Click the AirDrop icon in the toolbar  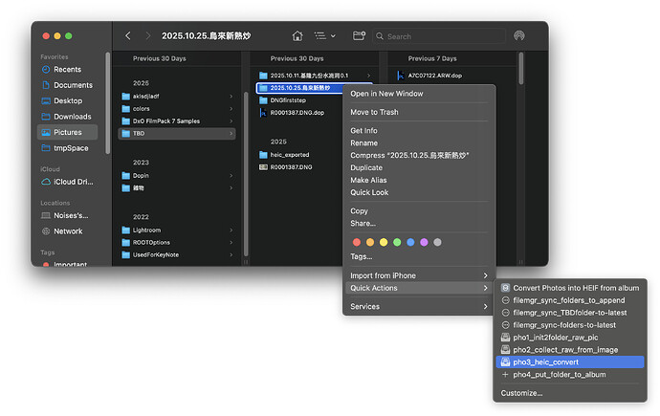pyautogui.click(x=519, y=36)
